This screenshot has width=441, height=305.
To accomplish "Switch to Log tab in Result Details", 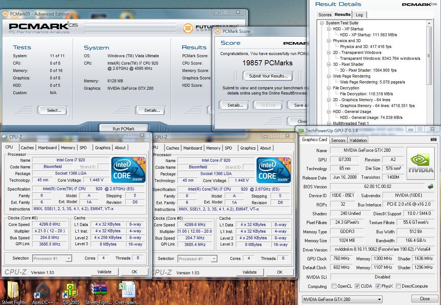I will click(x=359, y=15).
